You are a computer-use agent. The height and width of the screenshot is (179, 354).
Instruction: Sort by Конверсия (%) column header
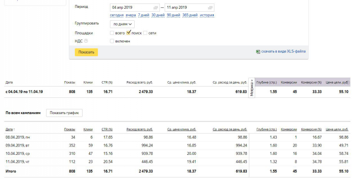(x=311, y=129)
